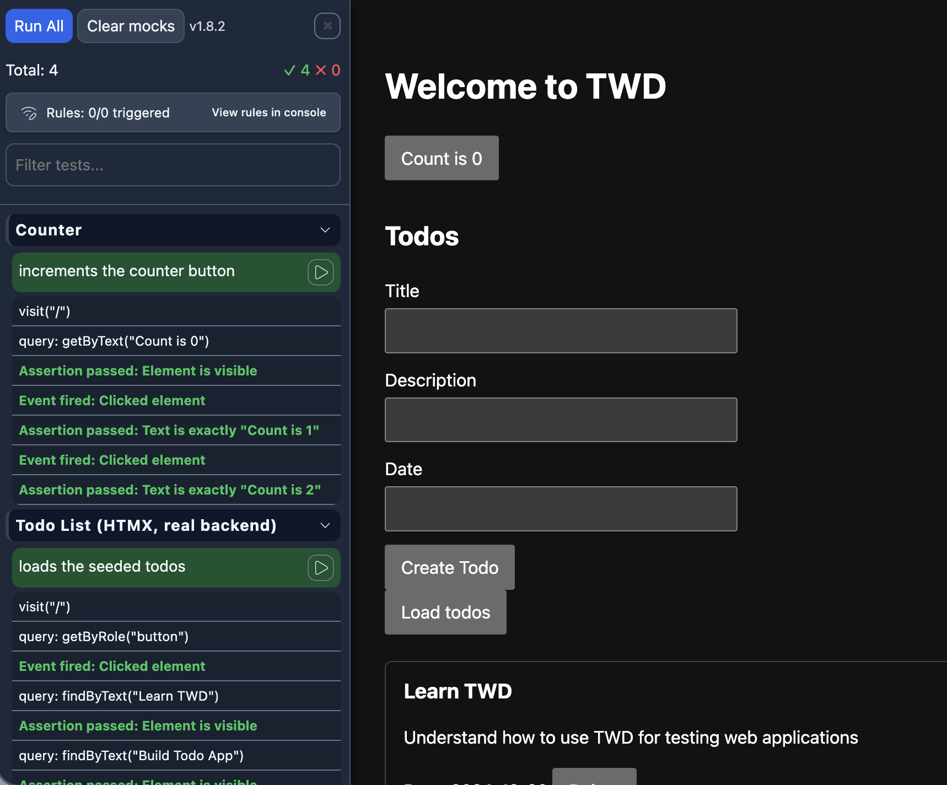Screen dimensions: 947x785
Task: Click the Learn TWD todo card heading
Action: (458, 691)
